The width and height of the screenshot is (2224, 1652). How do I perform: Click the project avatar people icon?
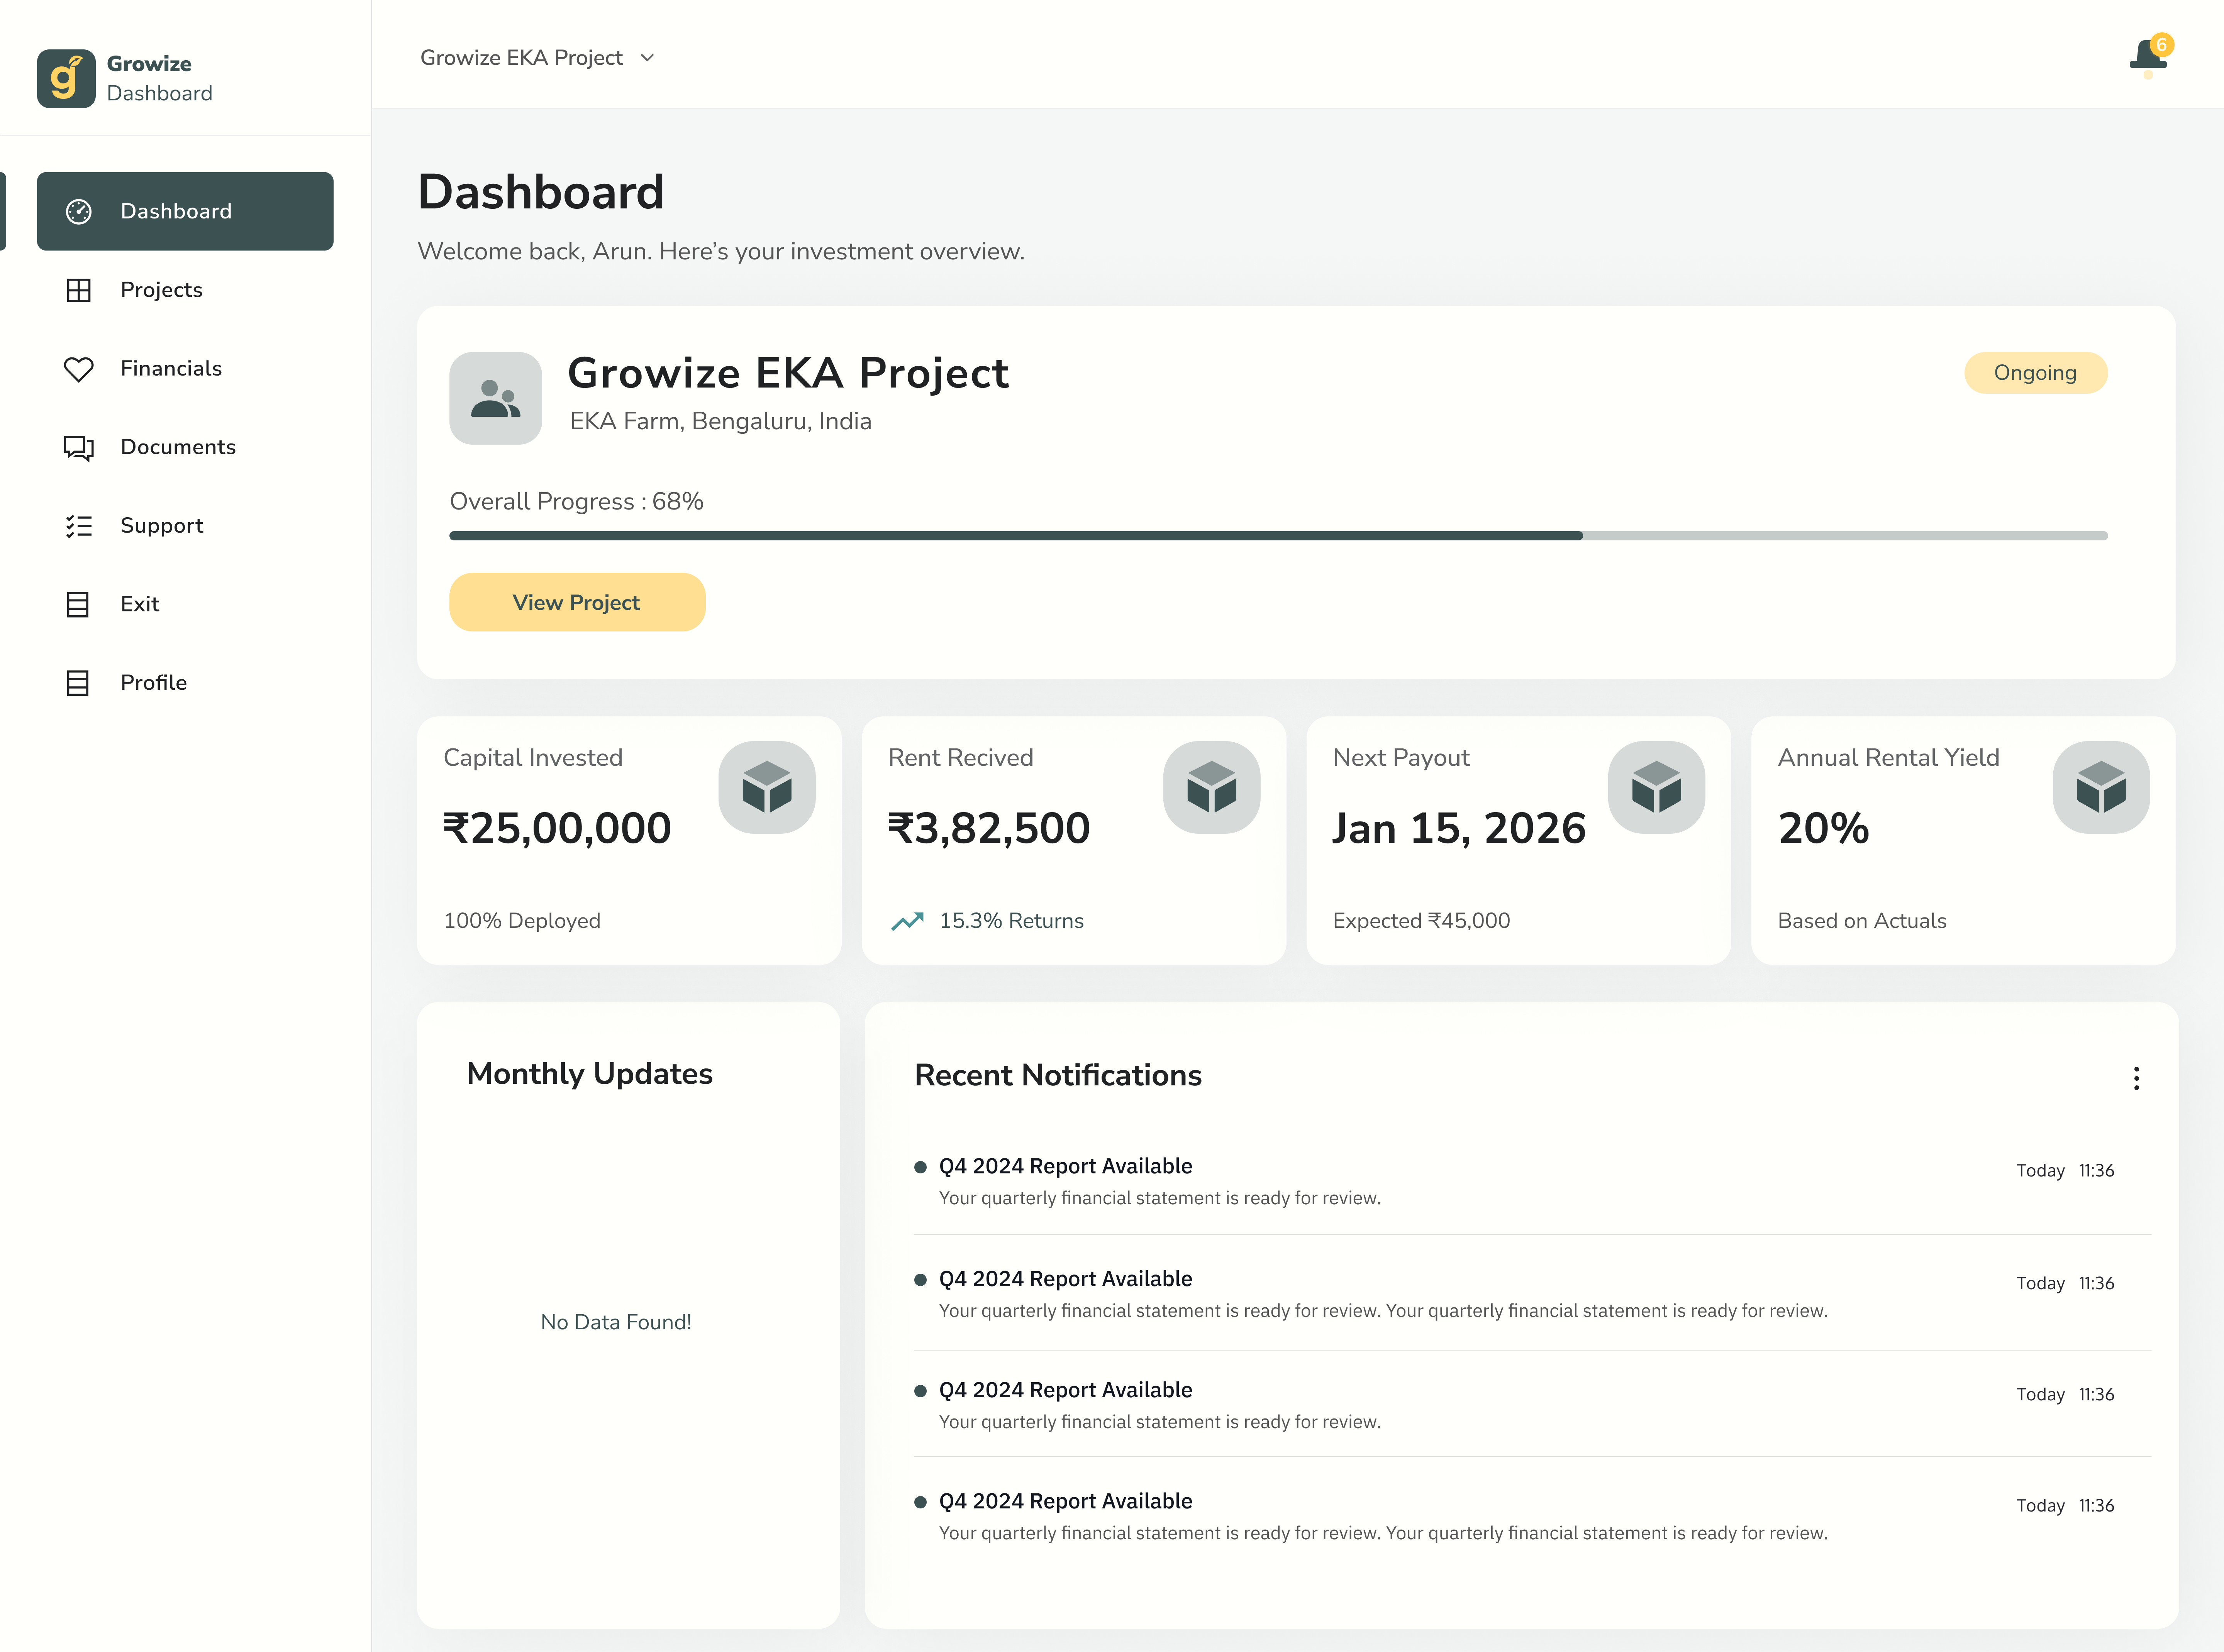(x=495, y=398)
